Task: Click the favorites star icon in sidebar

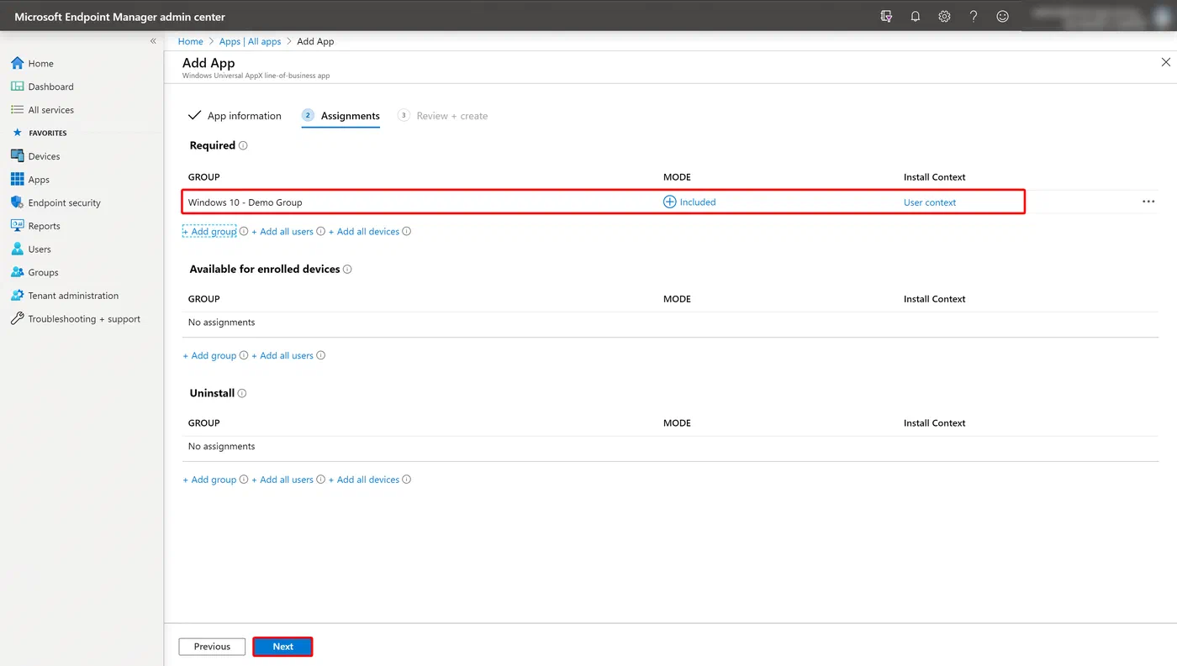Action: tap(17, 133)
